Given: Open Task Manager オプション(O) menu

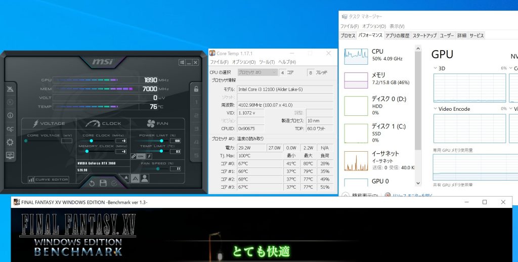Looking at the screenshot, I should coord(374,26).
